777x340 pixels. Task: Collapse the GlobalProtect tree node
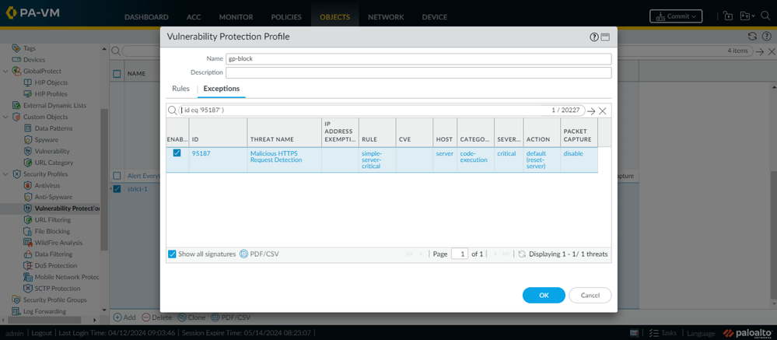6,71
